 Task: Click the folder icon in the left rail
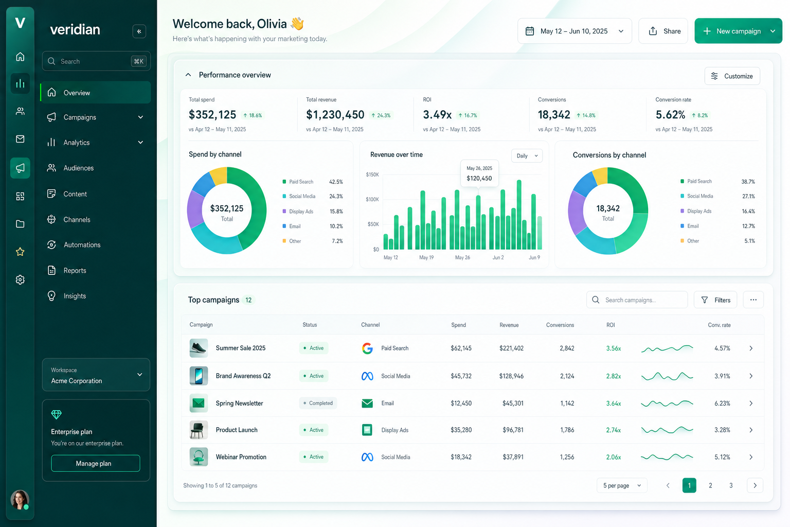coord(20,224)
